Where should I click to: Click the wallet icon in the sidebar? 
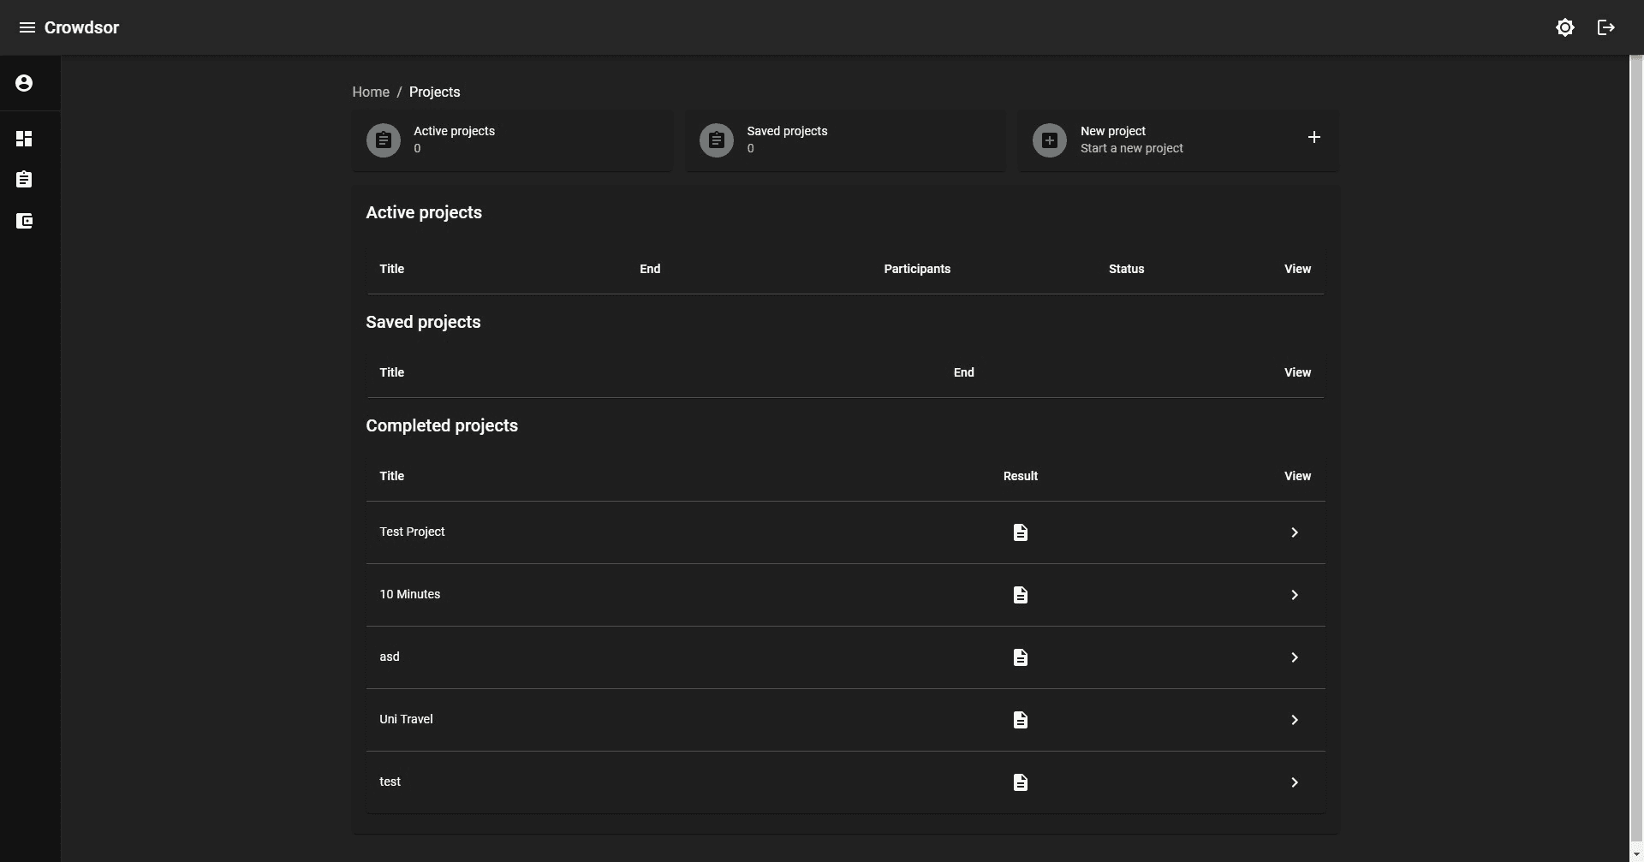coord(25,221)
